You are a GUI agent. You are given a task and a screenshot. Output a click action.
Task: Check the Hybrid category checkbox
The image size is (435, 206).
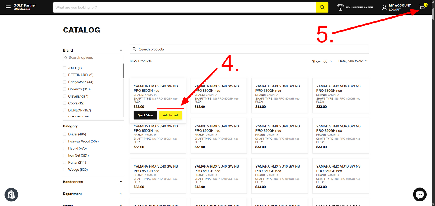point(65,148)
